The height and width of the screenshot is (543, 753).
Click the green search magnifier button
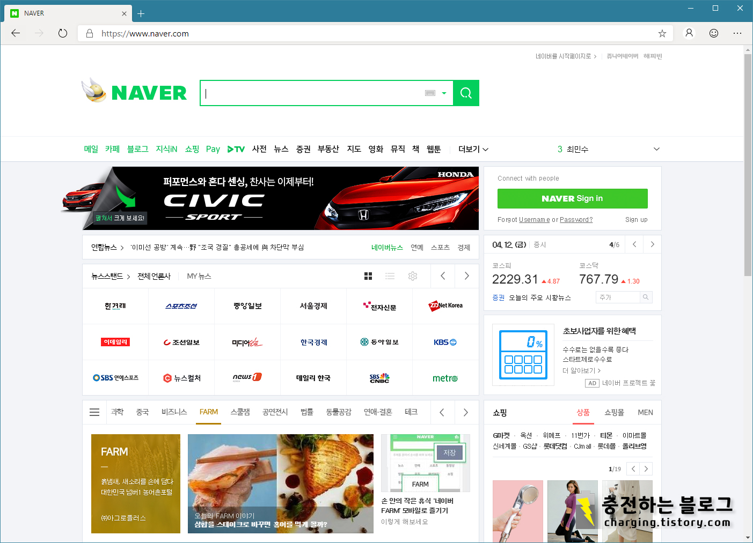point(466,93)
